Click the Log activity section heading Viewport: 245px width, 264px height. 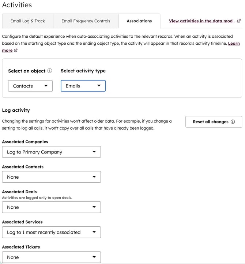pos(16,110)
